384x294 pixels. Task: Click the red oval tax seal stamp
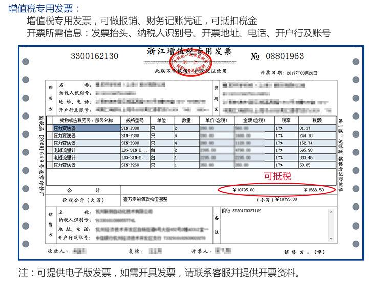[x=190, y=62]
